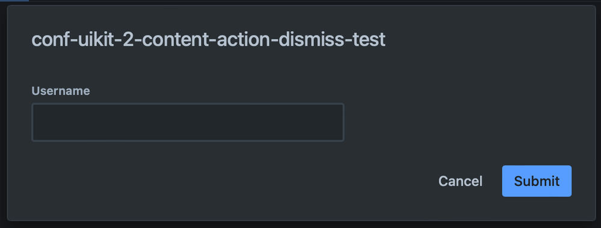Click the blue highlighted strip above the modal

tap(14, 1)
